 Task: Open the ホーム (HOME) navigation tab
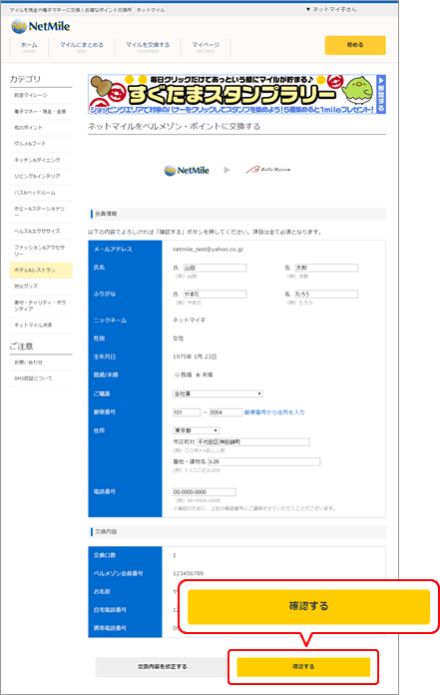(x=29, y=47)
